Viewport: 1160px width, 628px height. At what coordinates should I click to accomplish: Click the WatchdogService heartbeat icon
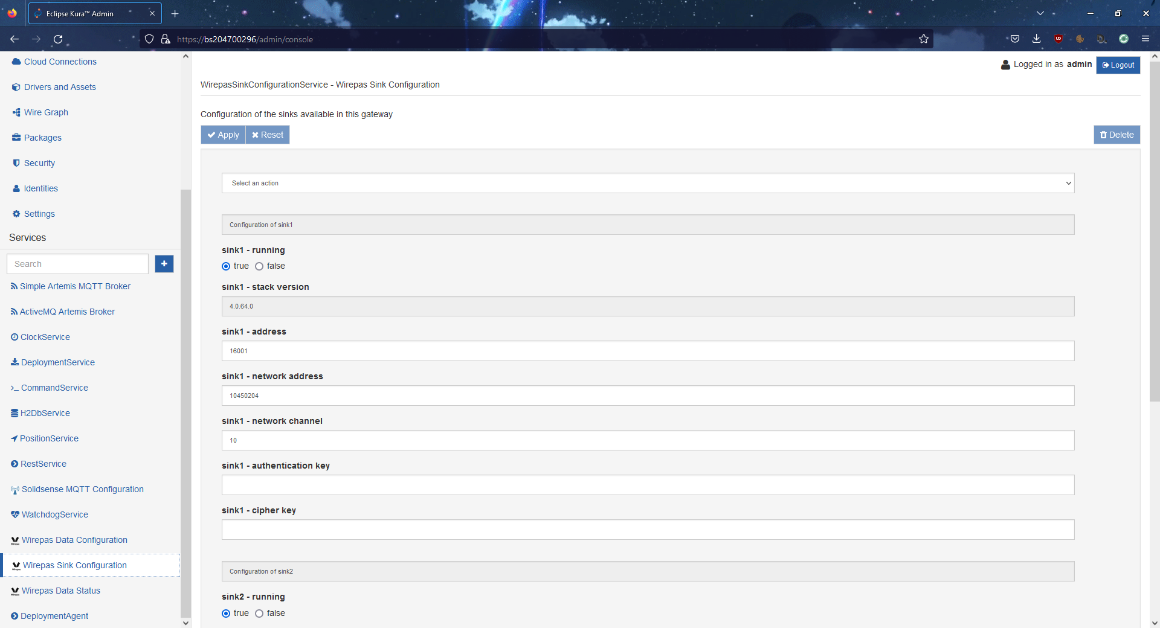click(15, 514)
